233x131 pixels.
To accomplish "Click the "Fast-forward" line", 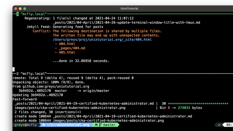I will [x=24, y=99].
